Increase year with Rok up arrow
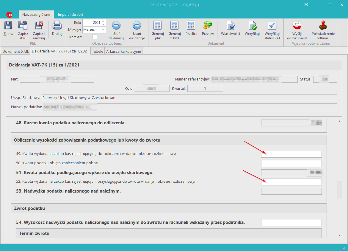 103,21
